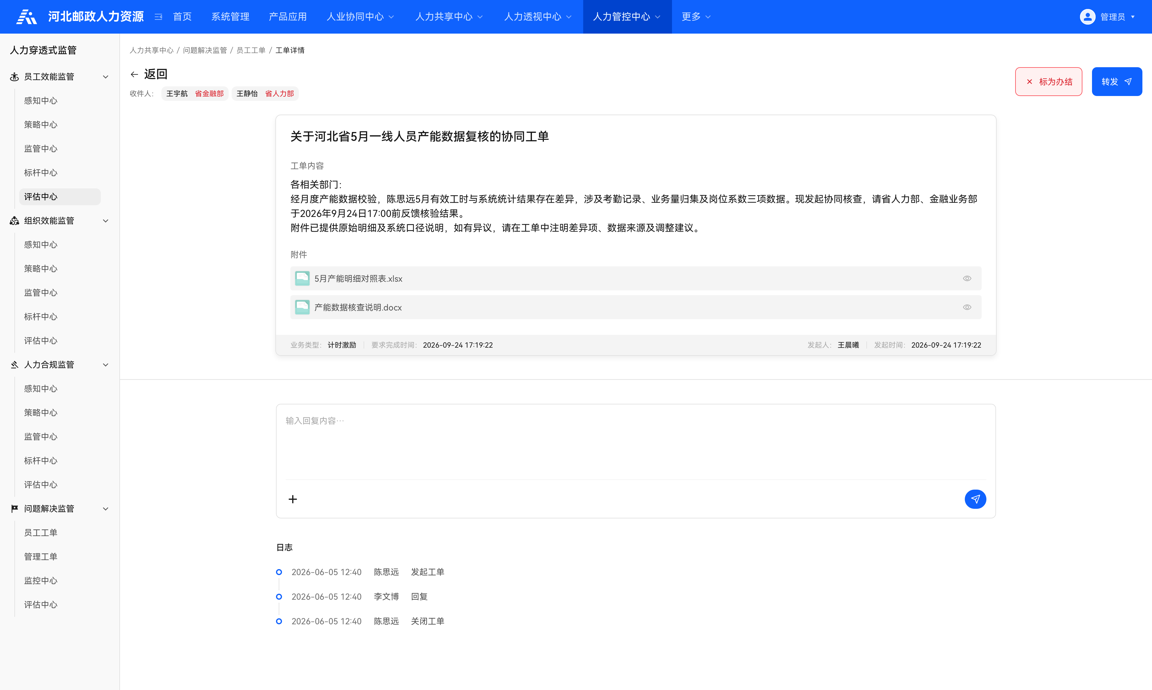Open the 更多 dropdown menu

point(696,17)
